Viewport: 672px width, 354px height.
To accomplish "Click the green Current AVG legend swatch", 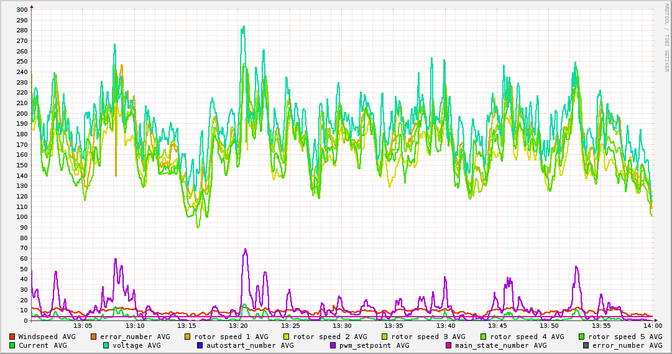I will coord(12,345).
